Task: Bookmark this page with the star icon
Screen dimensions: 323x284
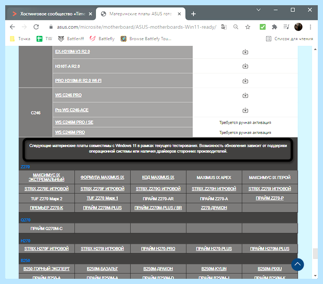Action: tap(247, 27)
